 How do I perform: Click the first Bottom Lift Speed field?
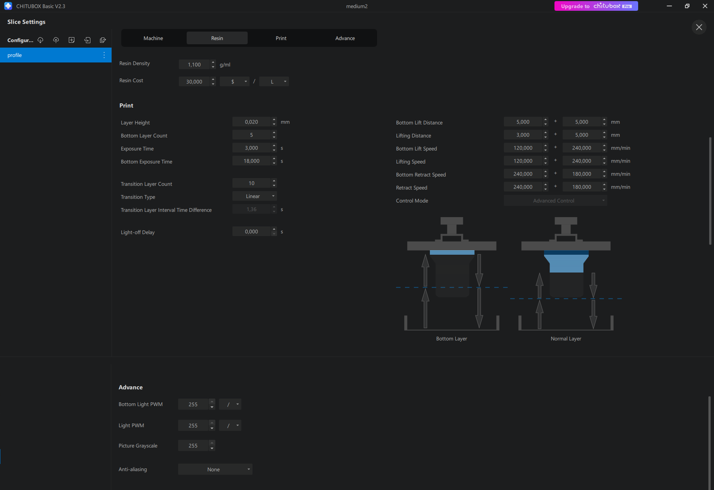coord(523,148)
